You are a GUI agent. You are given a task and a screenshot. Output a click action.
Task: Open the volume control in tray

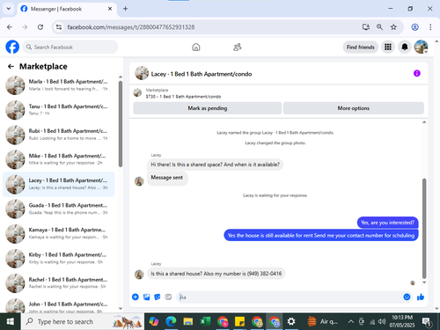tap(382, 321)
